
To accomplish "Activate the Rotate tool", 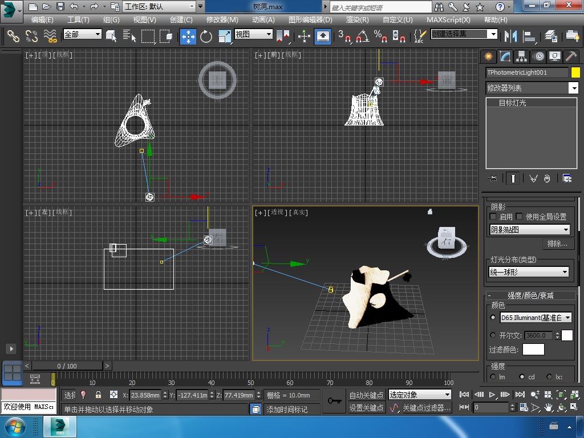I will [206, 36].
